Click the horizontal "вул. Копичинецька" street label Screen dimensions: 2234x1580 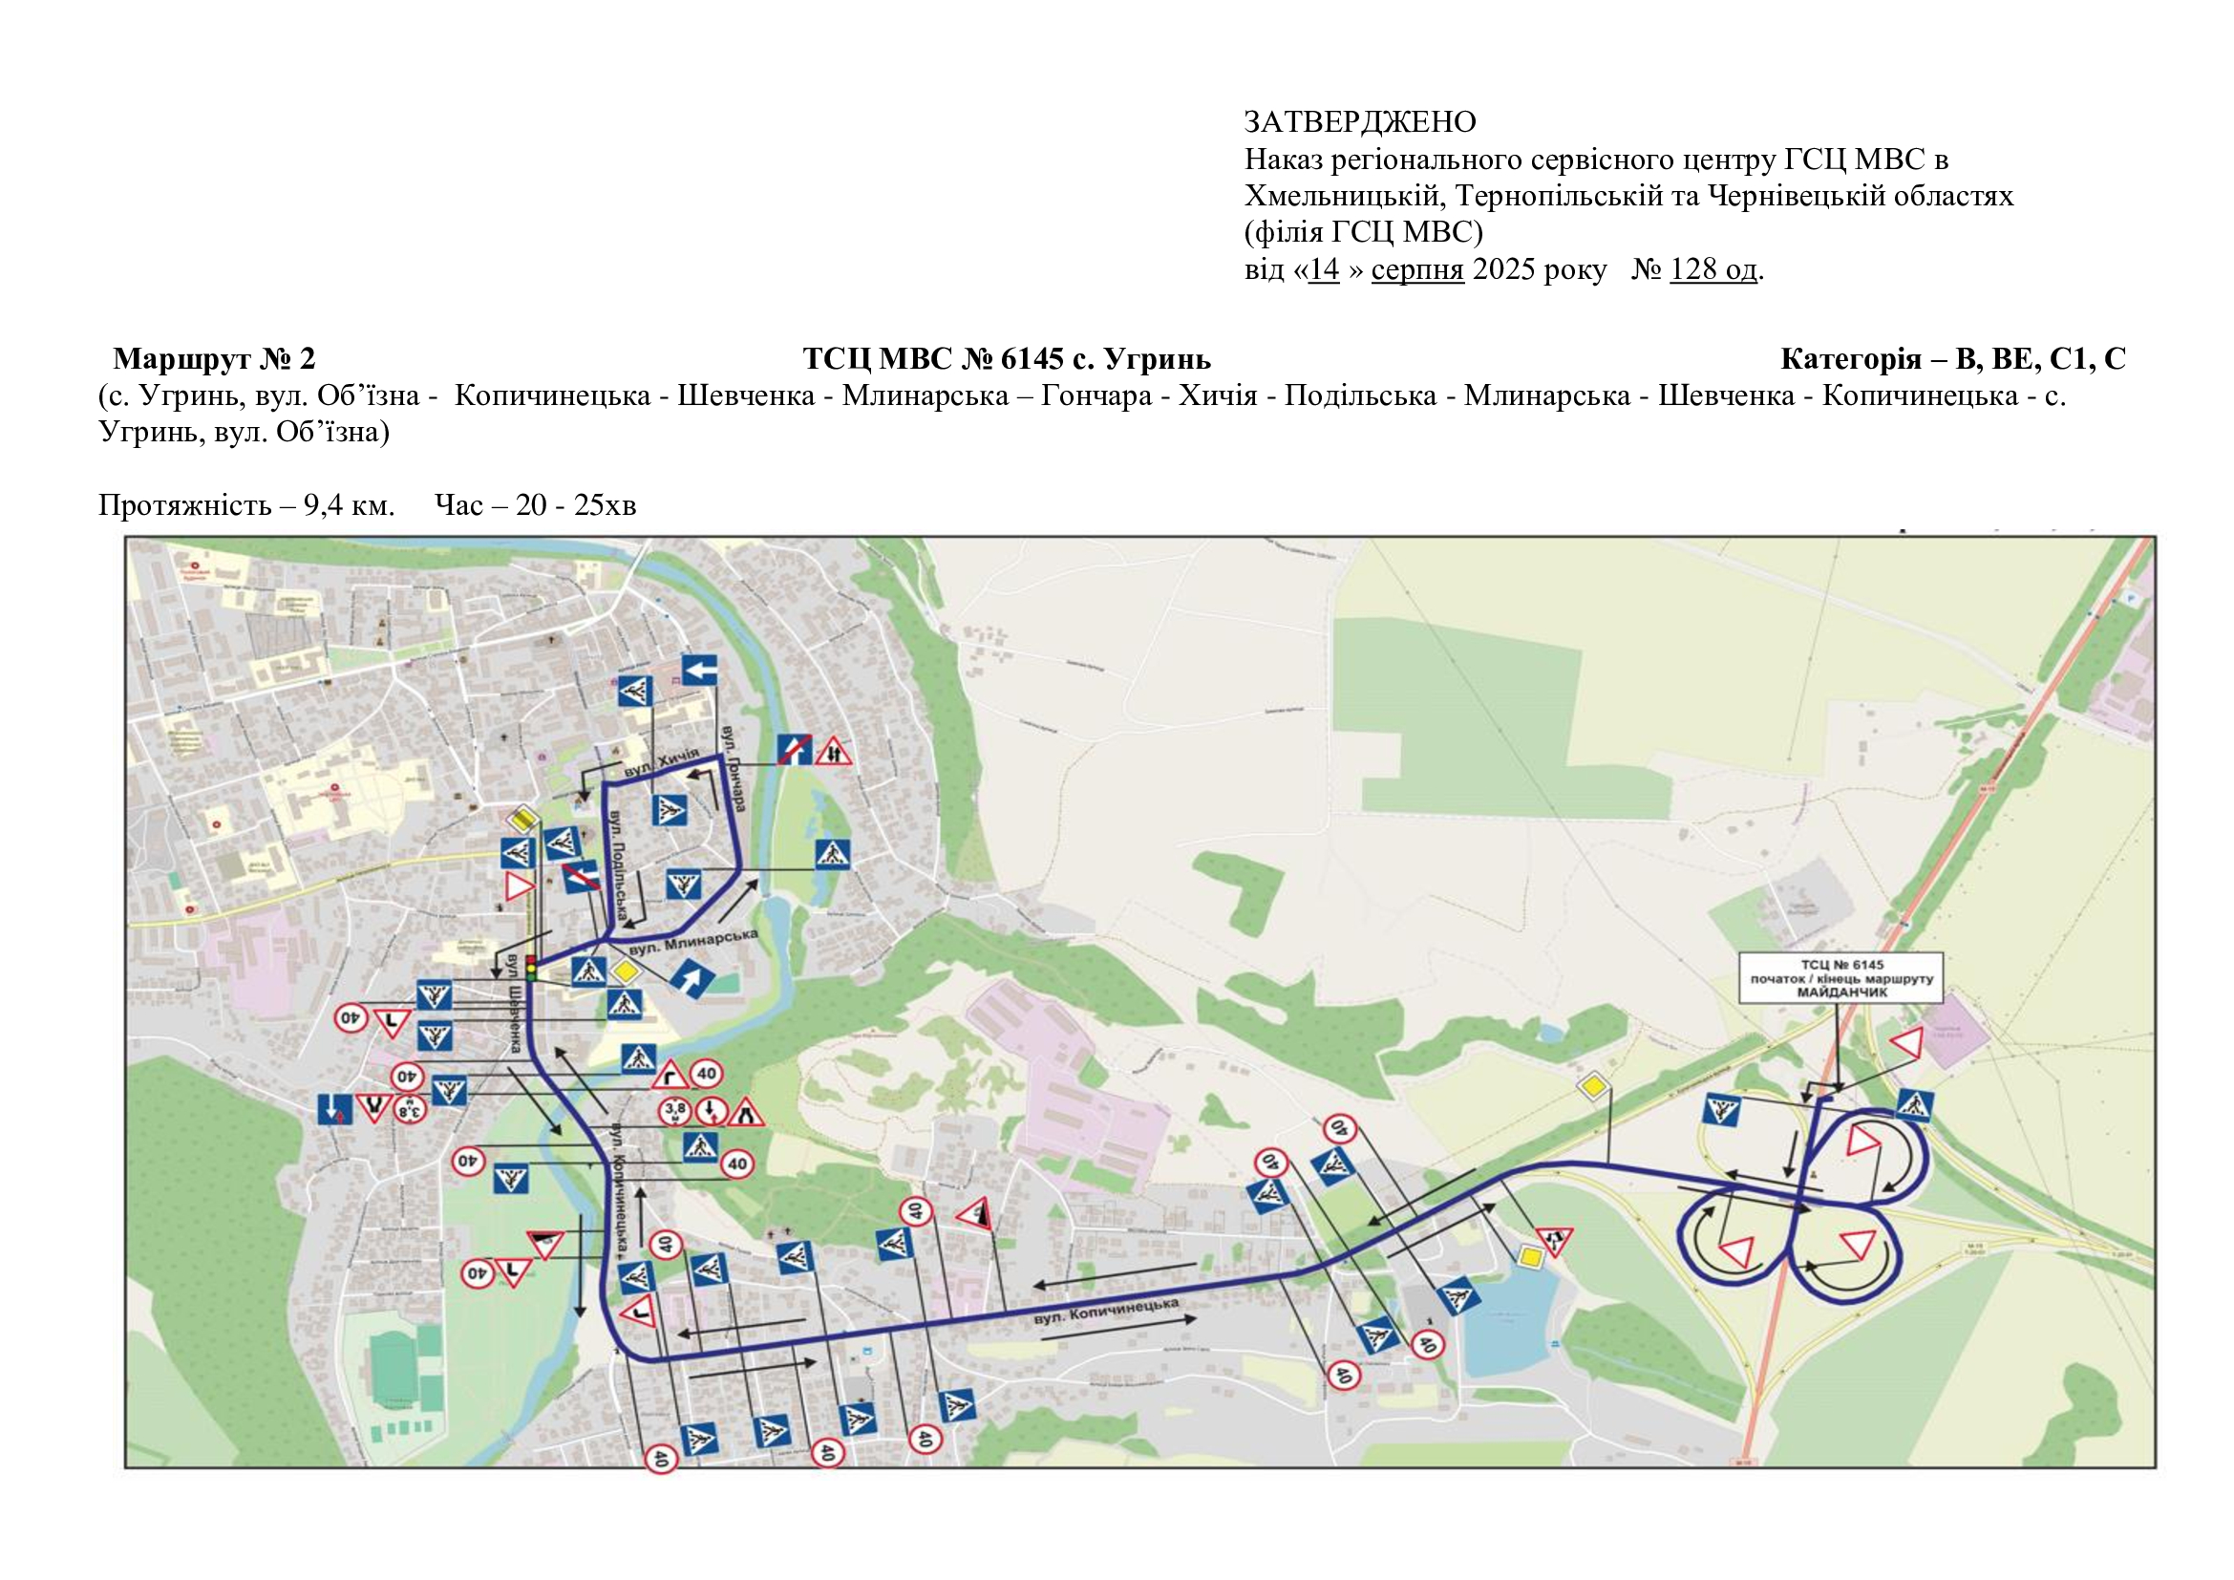coord(1105,1312)
